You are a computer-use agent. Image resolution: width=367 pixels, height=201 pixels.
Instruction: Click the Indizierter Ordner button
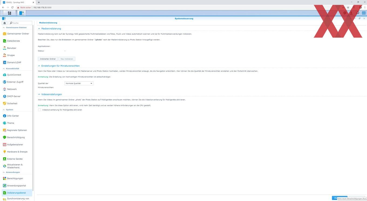point(48,59)
